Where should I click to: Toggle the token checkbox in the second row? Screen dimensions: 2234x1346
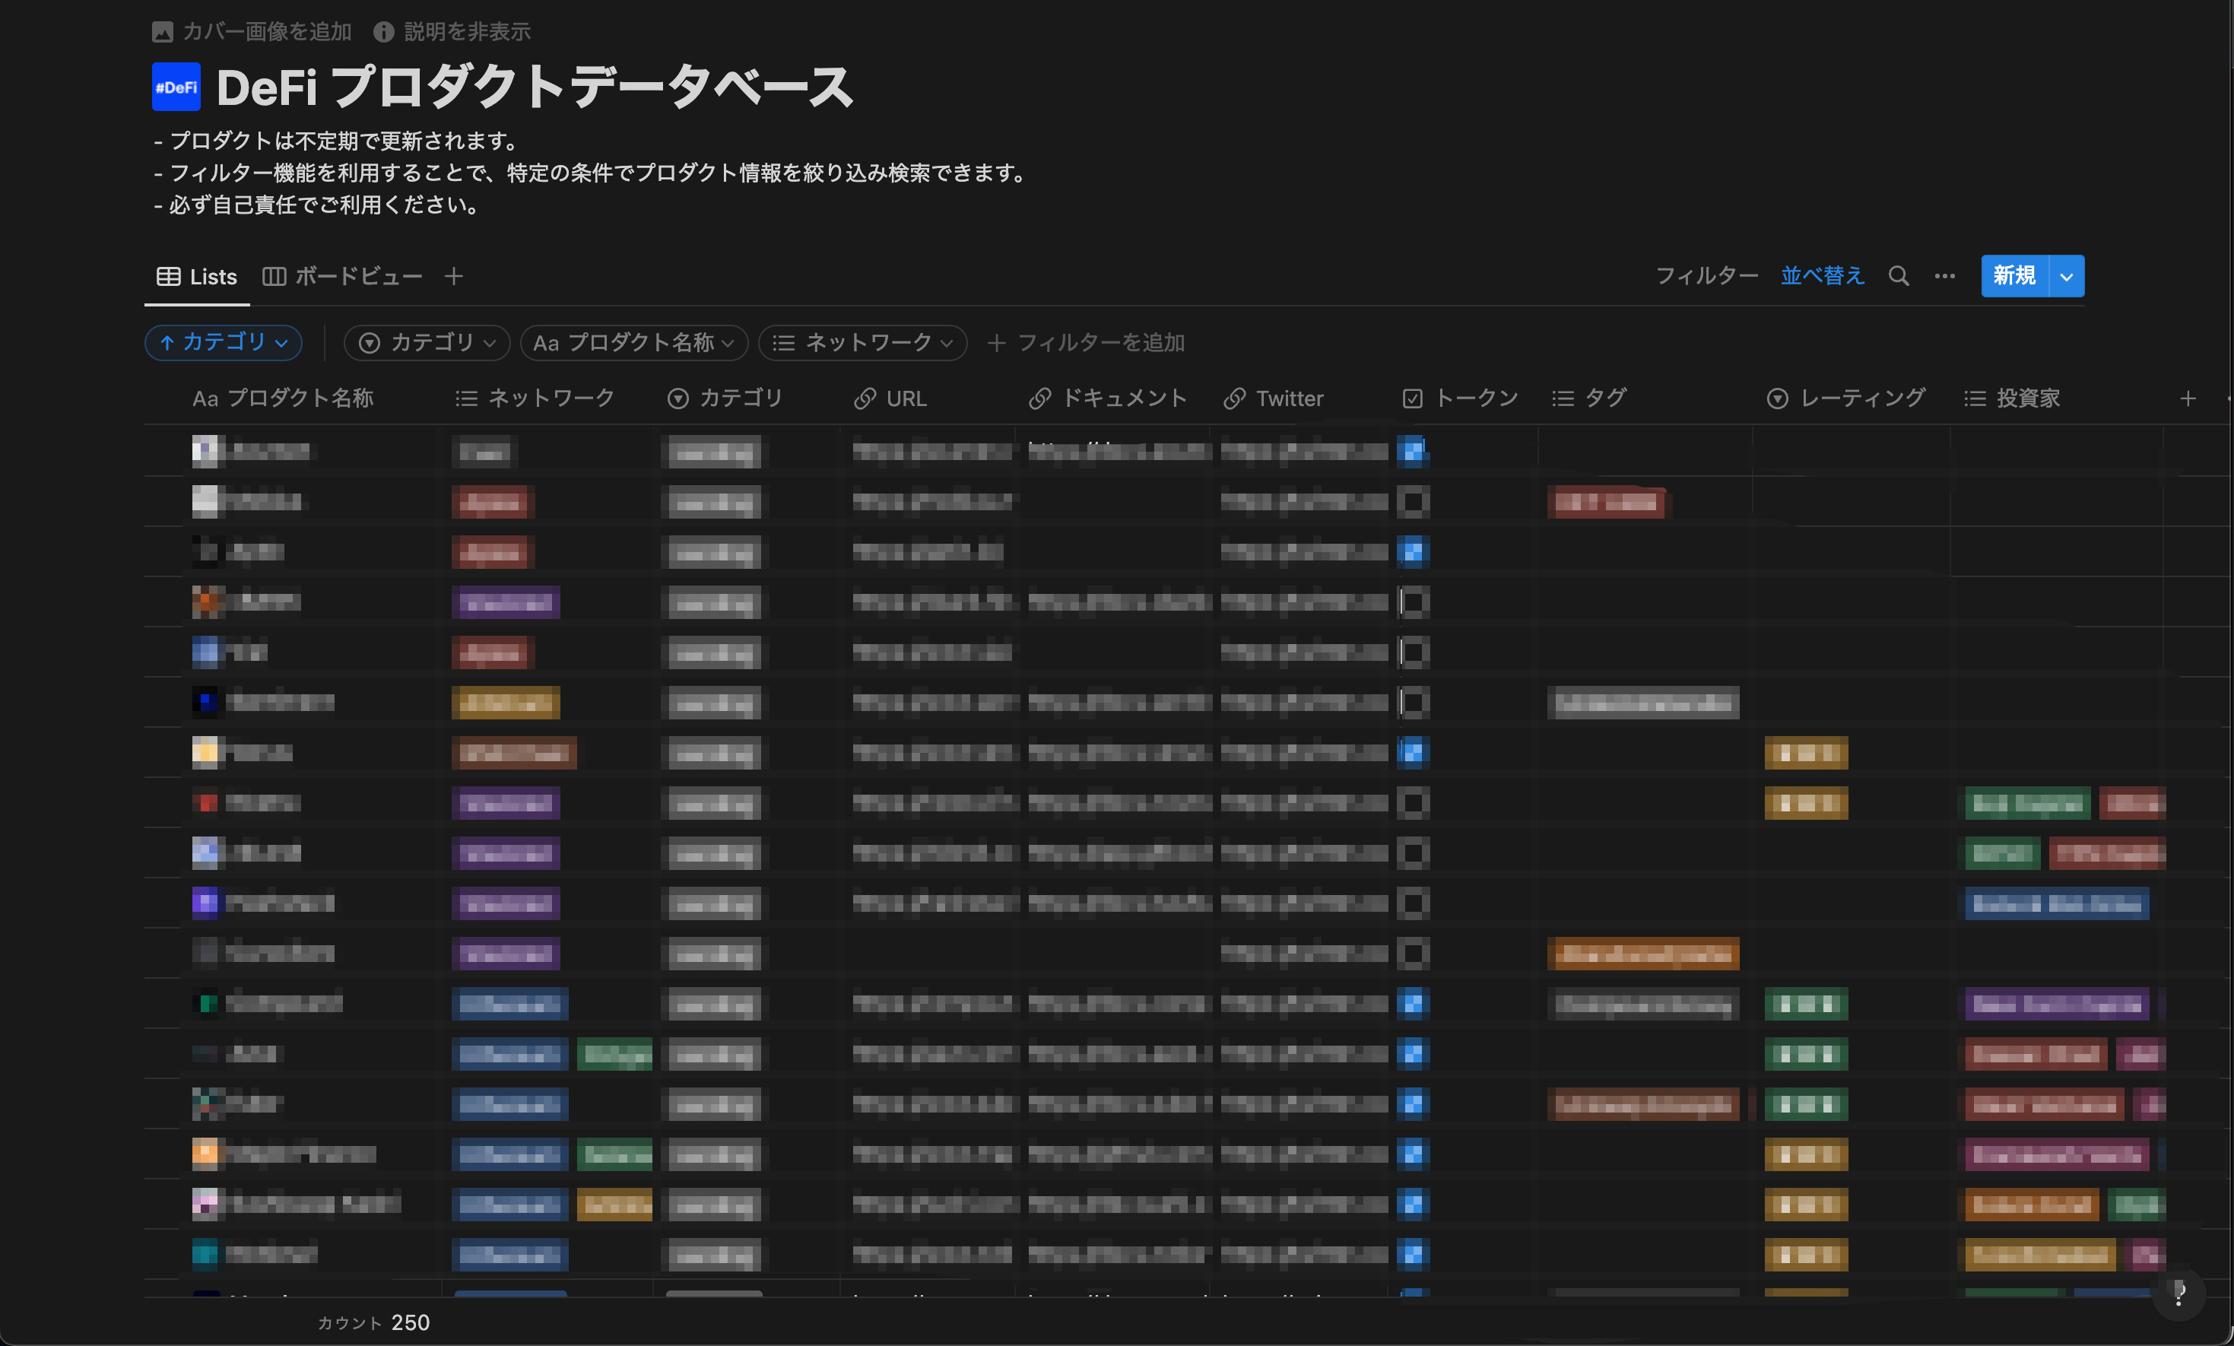click(1412, 500)
